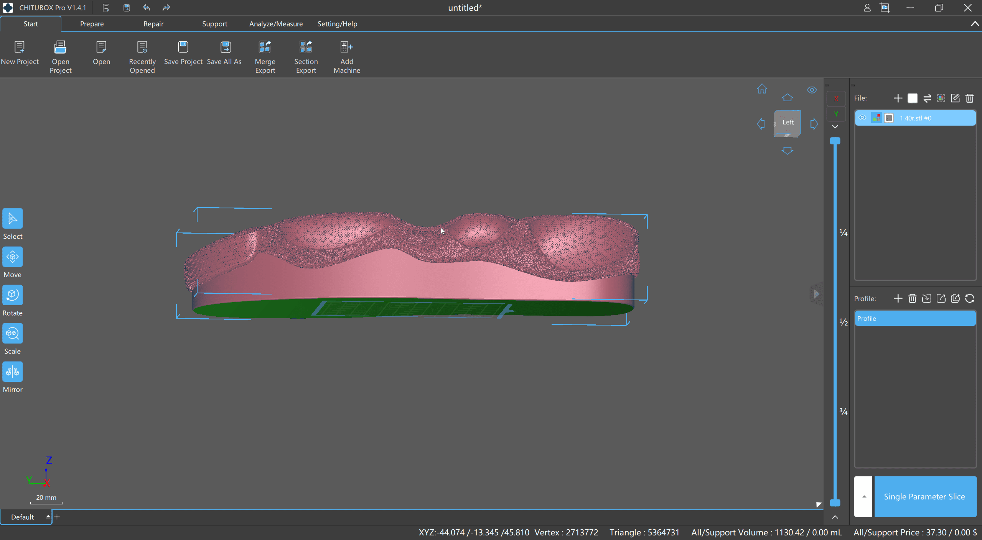
Task: Reset view with the home icon
Action: (762, 89)
